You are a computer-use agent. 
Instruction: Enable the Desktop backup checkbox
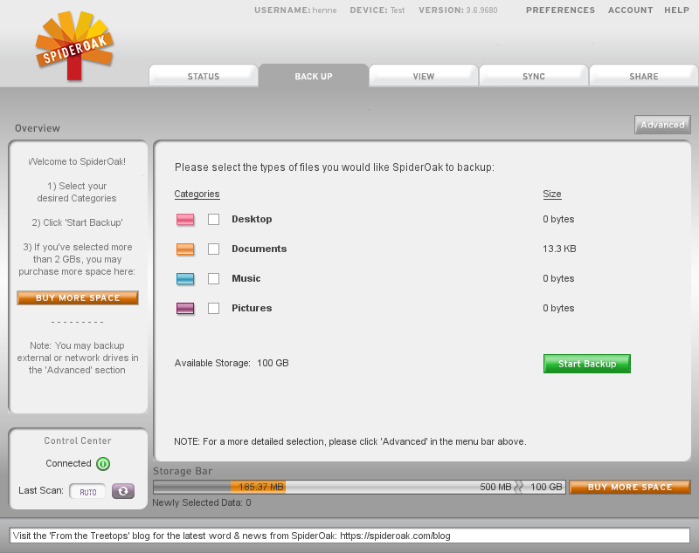pos(213,220)
